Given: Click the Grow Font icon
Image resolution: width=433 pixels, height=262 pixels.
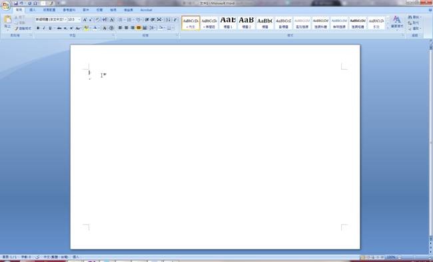Looking at the screenshot, I should point(85,20).
